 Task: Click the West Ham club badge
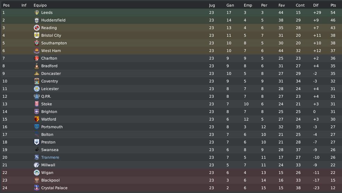click(37, 51)
